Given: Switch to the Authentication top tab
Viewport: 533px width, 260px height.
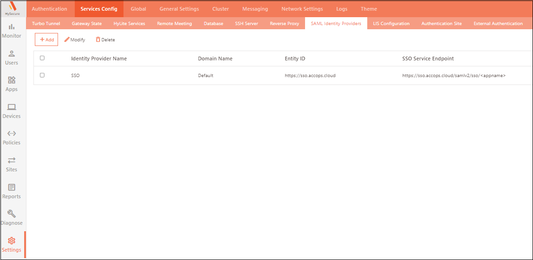Looking at the screenshot, I should click(49, 9).
